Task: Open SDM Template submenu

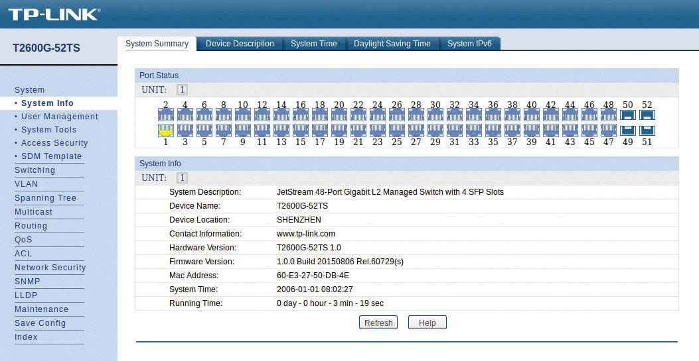Action: [51, 156]
